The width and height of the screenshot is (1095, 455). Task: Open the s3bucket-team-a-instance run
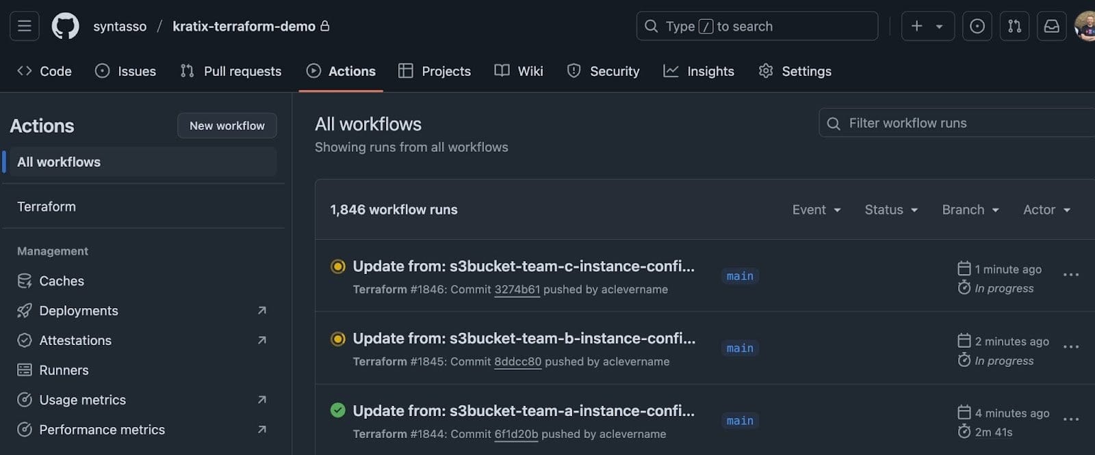click(524, 411)
